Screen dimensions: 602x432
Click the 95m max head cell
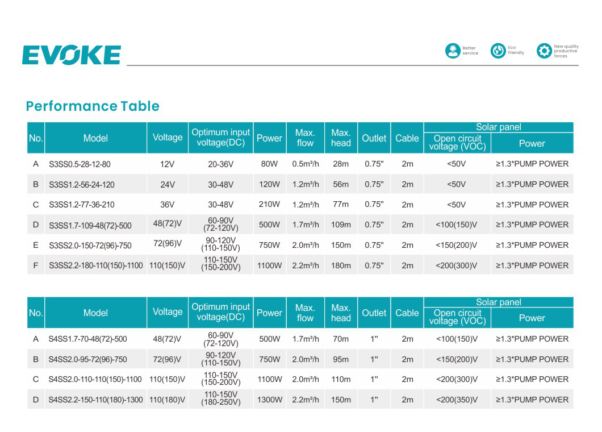click(x=341, y=359)
